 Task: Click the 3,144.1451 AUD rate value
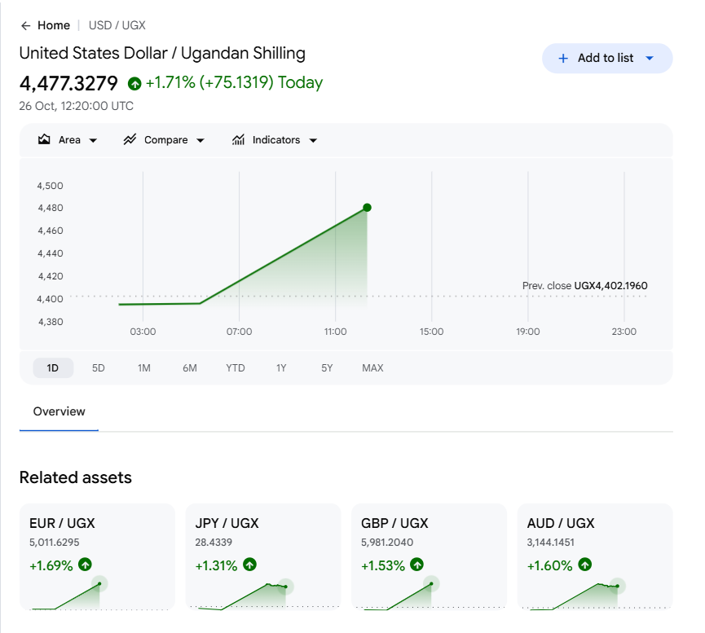pyautogui.click(x=550, y=543)
